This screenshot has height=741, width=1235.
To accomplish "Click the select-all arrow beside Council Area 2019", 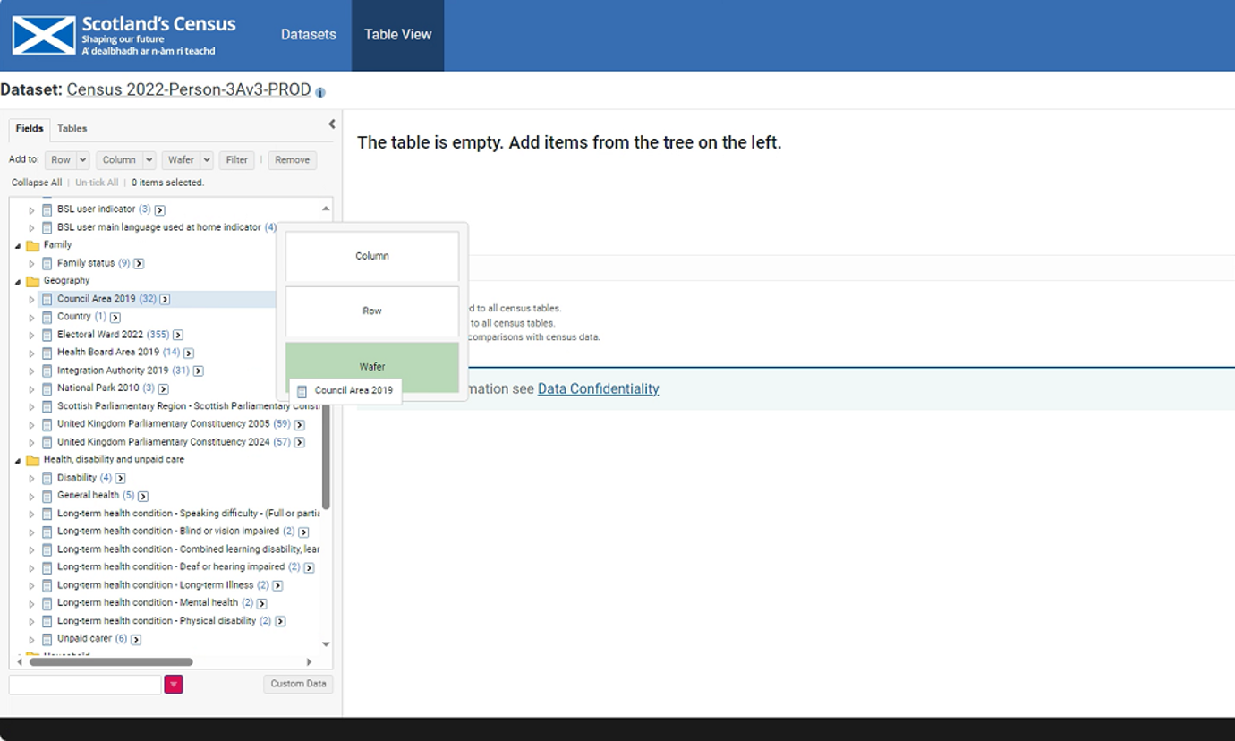I will coord(165,299).
